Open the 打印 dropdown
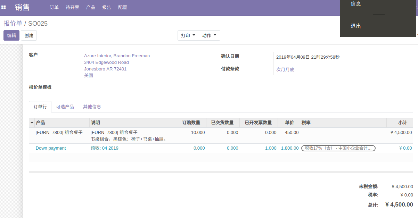This screenshot has height=218, width=418. click(x=188, y=35)
